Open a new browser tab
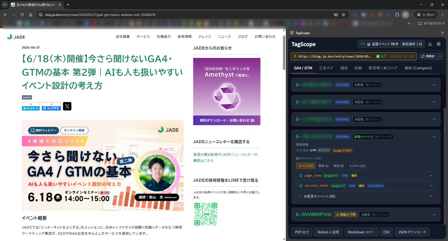 click(68, 4)
